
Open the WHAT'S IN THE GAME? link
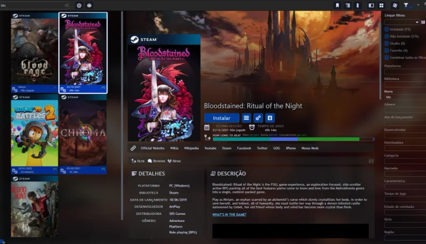coord(229,215)
